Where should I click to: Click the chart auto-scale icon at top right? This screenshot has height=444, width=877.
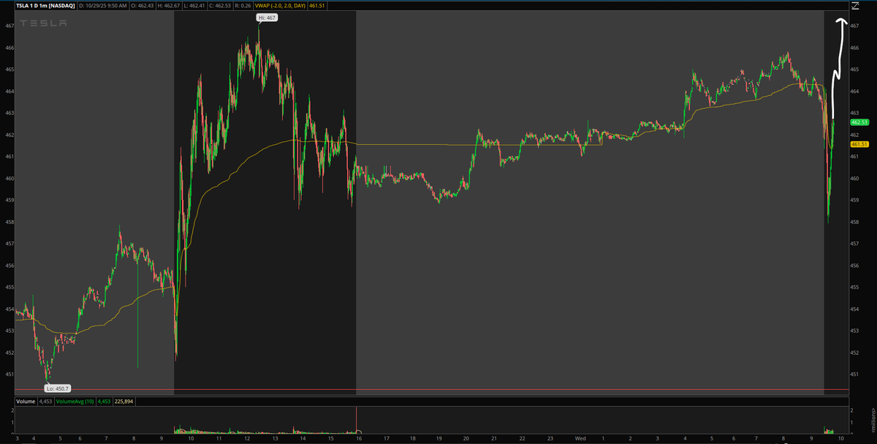[854, 6]
